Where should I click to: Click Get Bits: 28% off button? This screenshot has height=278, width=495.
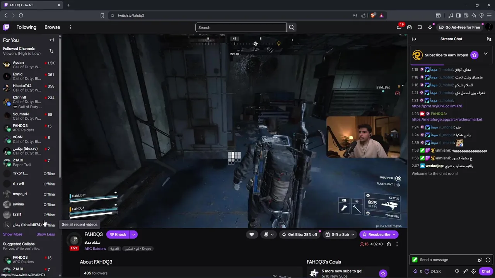[300, 234]
